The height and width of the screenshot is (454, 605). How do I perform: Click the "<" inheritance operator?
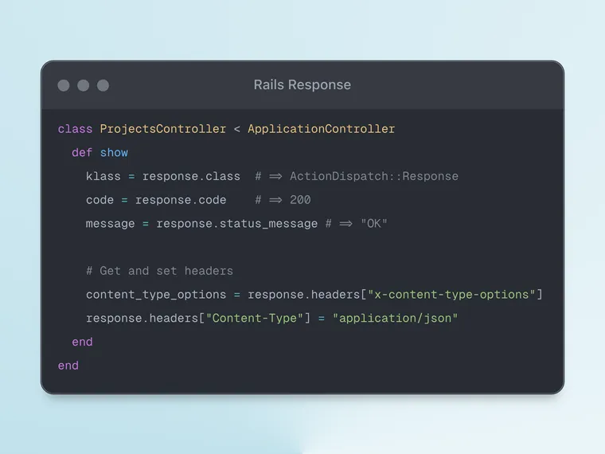tap(237, 129)
